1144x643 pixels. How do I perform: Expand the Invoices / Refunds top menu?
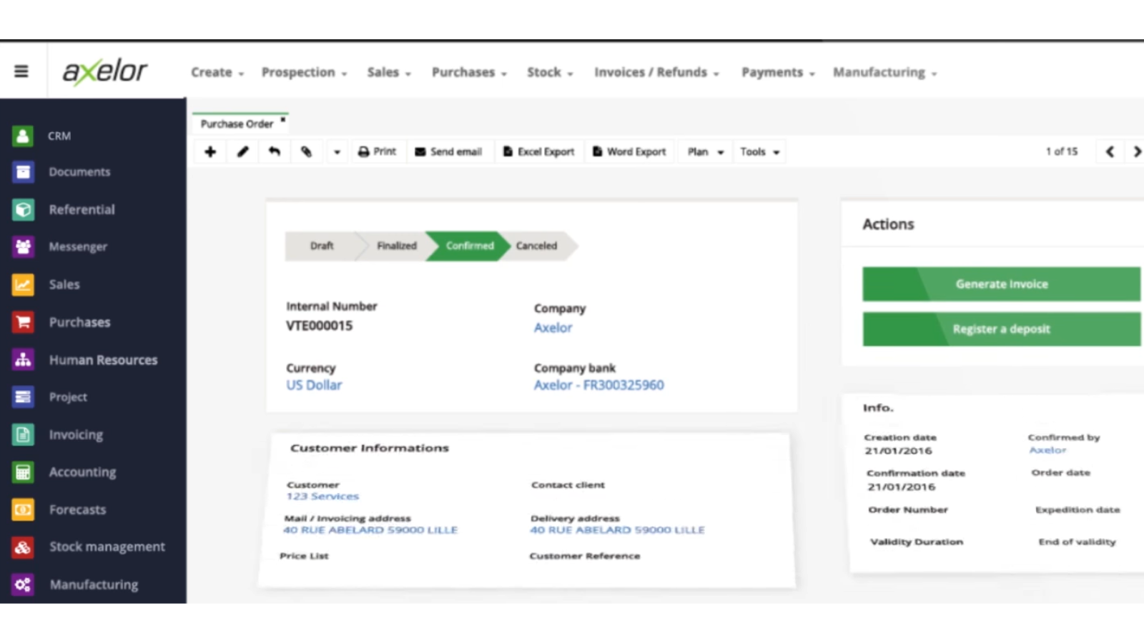coord(656,72)
